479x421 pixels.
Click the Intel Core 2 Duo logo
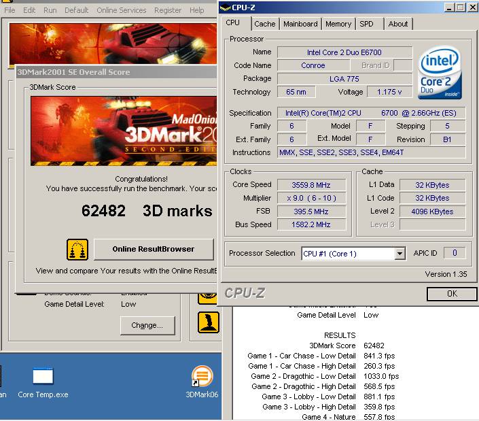[440, 73]
